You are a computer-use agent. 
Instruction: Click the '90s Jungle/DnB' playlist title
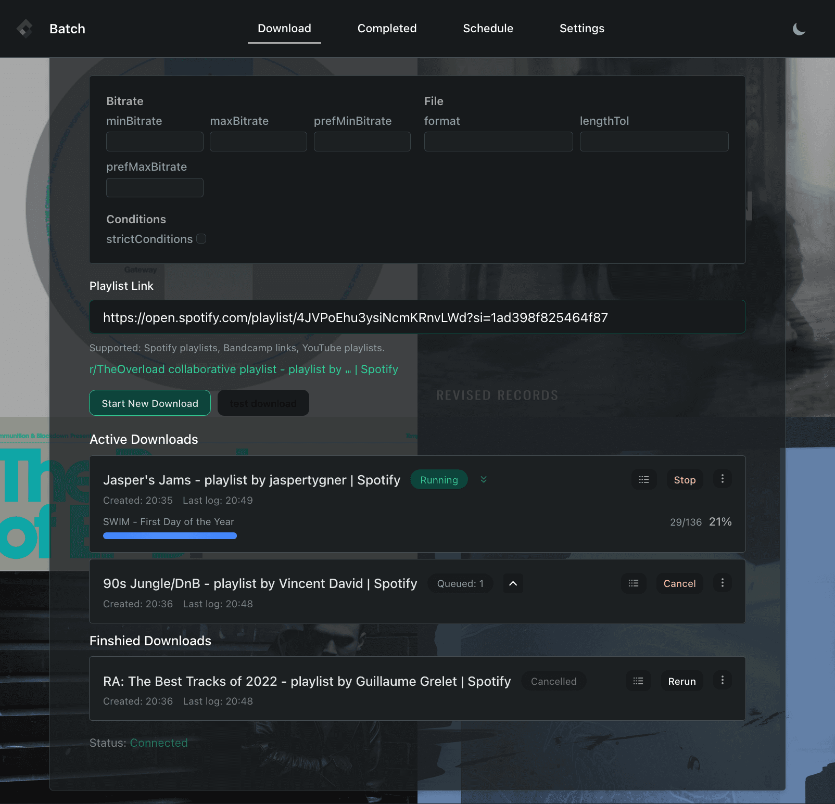click(260, 583)
